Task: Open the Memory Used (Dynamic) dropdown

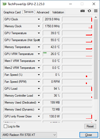Action: pyautogui.click(x=39, y=109)
